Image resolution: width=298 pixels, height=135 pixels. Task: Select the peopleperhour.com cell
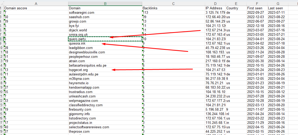[x=105, y=56]
